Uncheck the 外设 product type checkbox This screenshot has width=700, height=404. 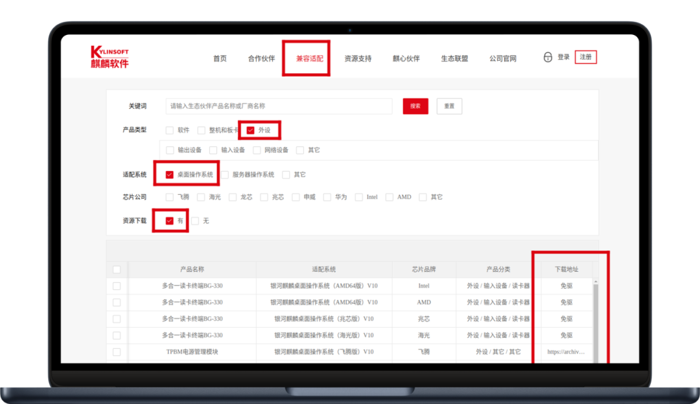coord(251,130)
